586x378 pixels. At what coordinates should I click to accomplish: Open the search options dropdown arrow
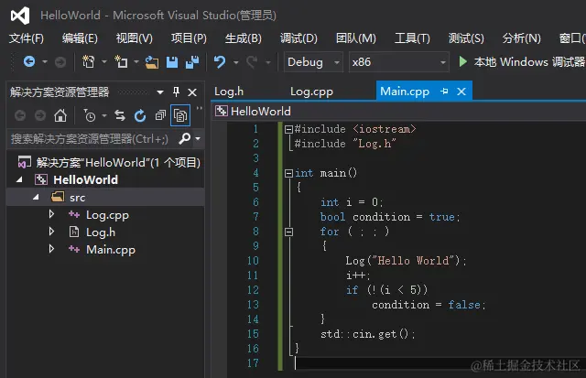pyautogui.click(x=198, y=138)
